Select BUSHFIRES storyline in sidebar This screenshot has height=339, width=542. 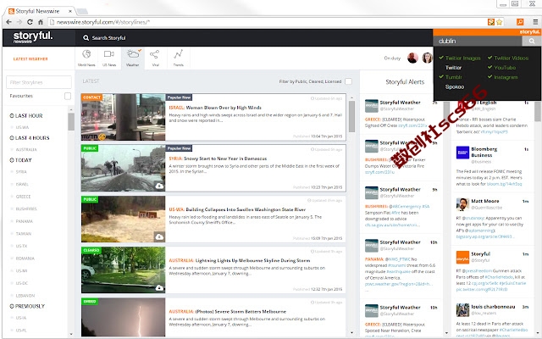[x=26, y=209]
